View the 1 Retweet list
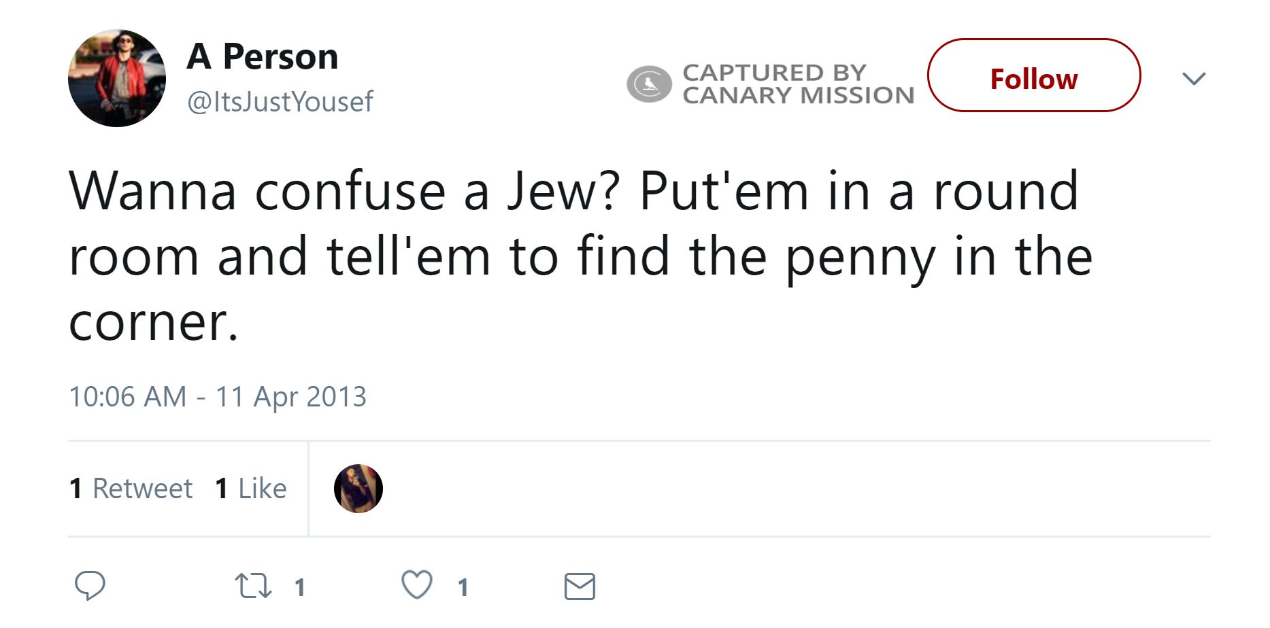Image resolution: width=1270 pixels, height=628 pixels. tap(131, 488)
